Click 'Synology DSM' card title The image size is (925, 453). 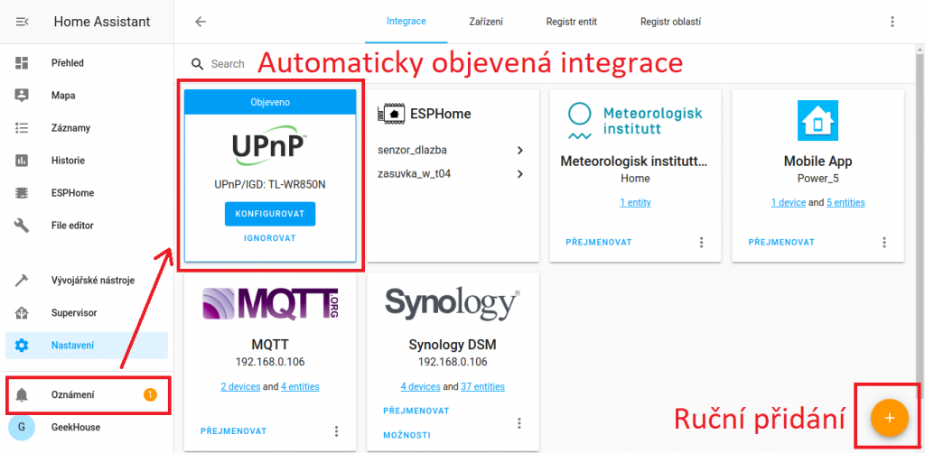click(x=453, y=345)
